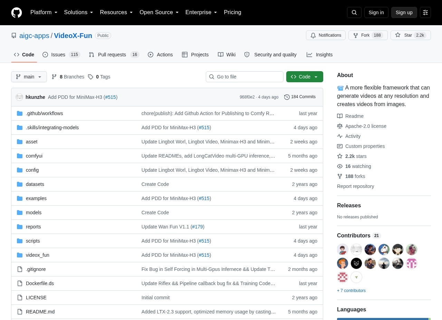442x320 pixels.
Task: Click the note icon beside Custom properties
Action: [340, 146]
